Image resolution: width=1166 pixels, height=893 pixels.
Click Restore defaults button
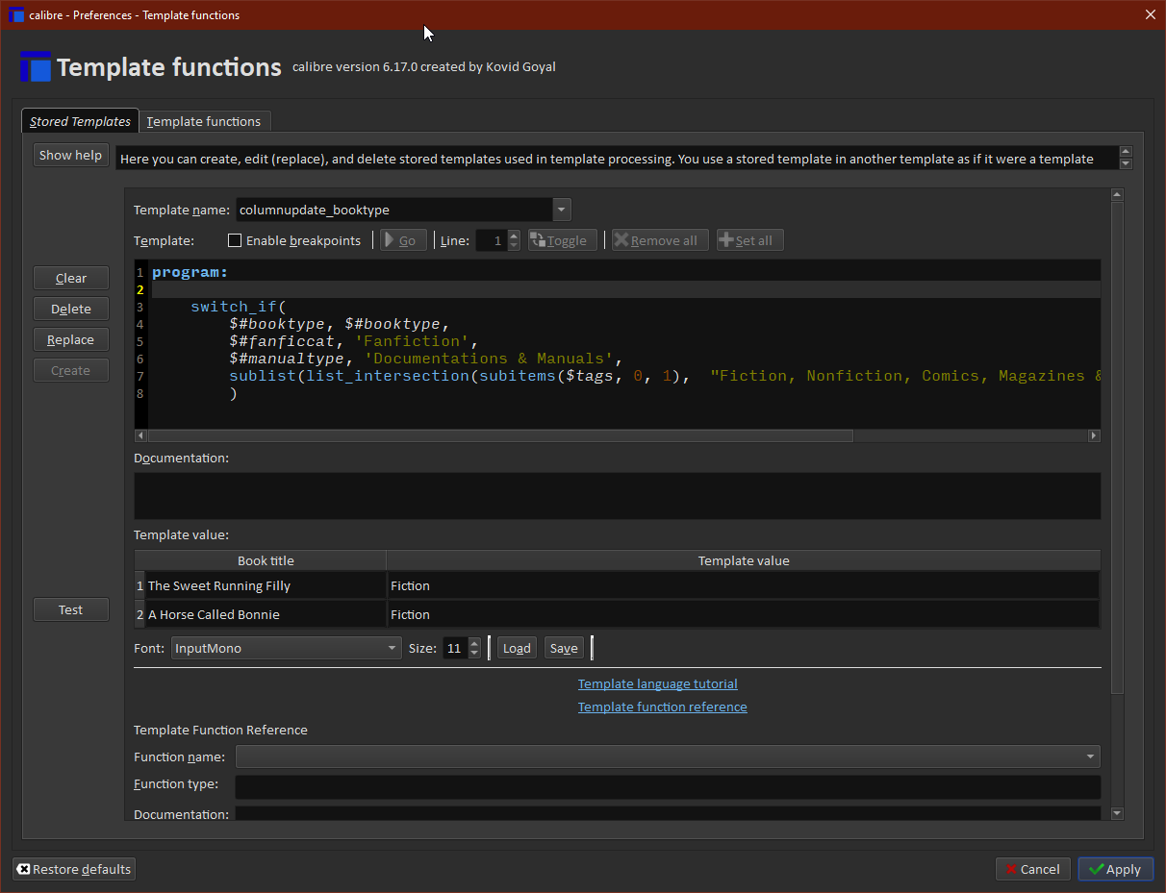(73, 869)
